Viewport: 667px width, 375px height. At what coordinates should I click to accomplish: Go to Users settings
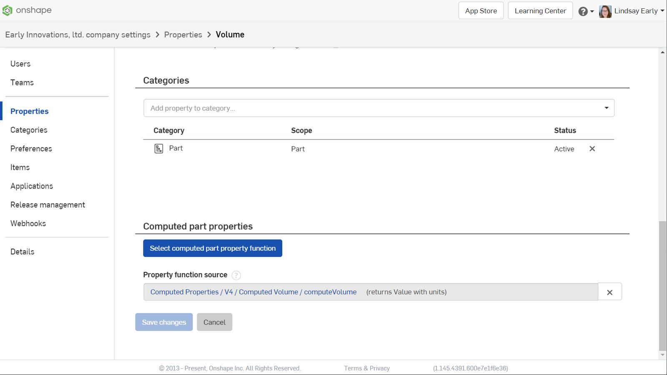[x=20, y=64]
